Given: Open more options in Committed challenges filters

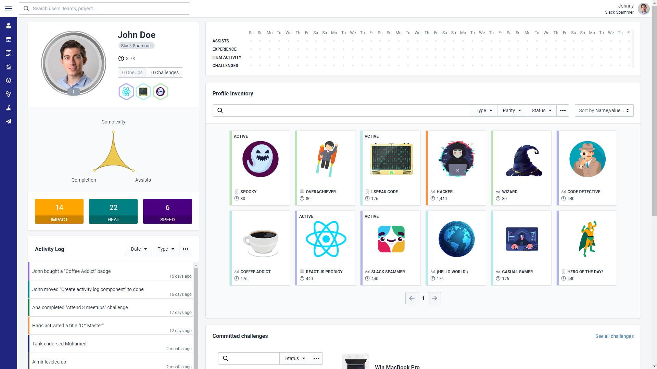Looking at the screenshot, I should (x=316, y=358).
